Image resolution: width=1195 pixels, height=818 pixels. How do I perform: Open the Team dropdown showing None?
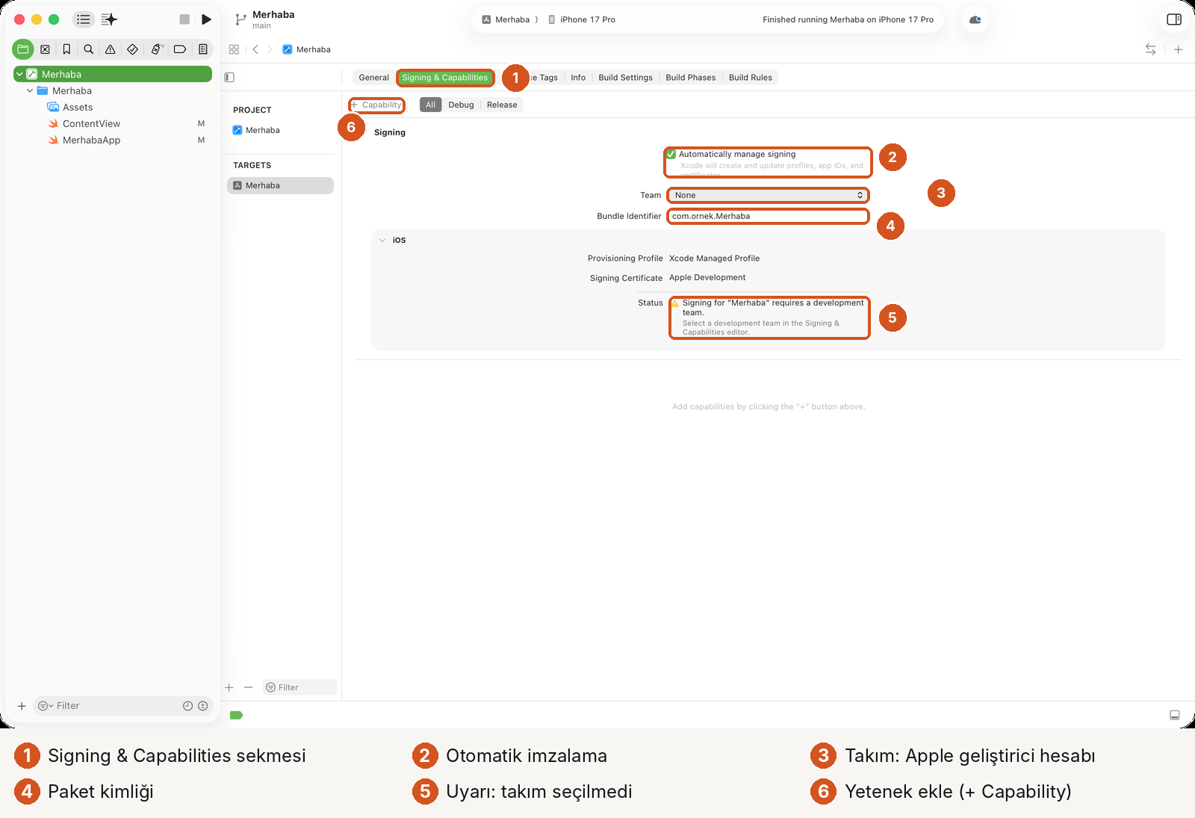(x=768, y=195)
